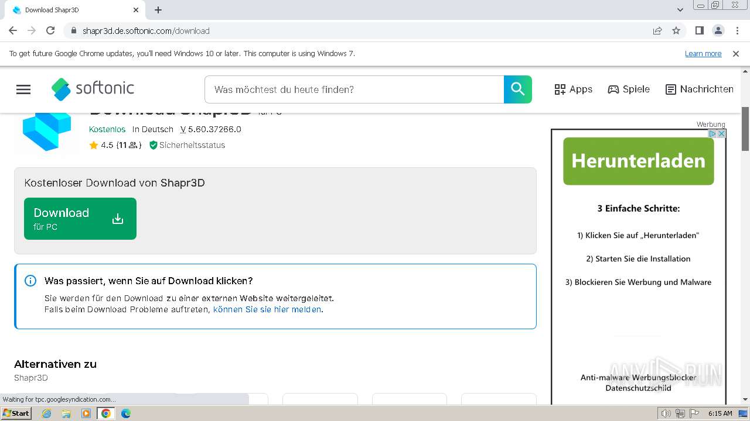Click the 'Alternativen zu' heading
Viewport: 750px width, 421px height.
click(55, 364)
